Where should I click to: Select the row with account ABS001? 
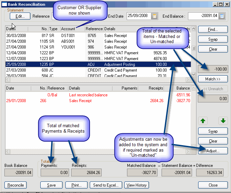[98, 41]
